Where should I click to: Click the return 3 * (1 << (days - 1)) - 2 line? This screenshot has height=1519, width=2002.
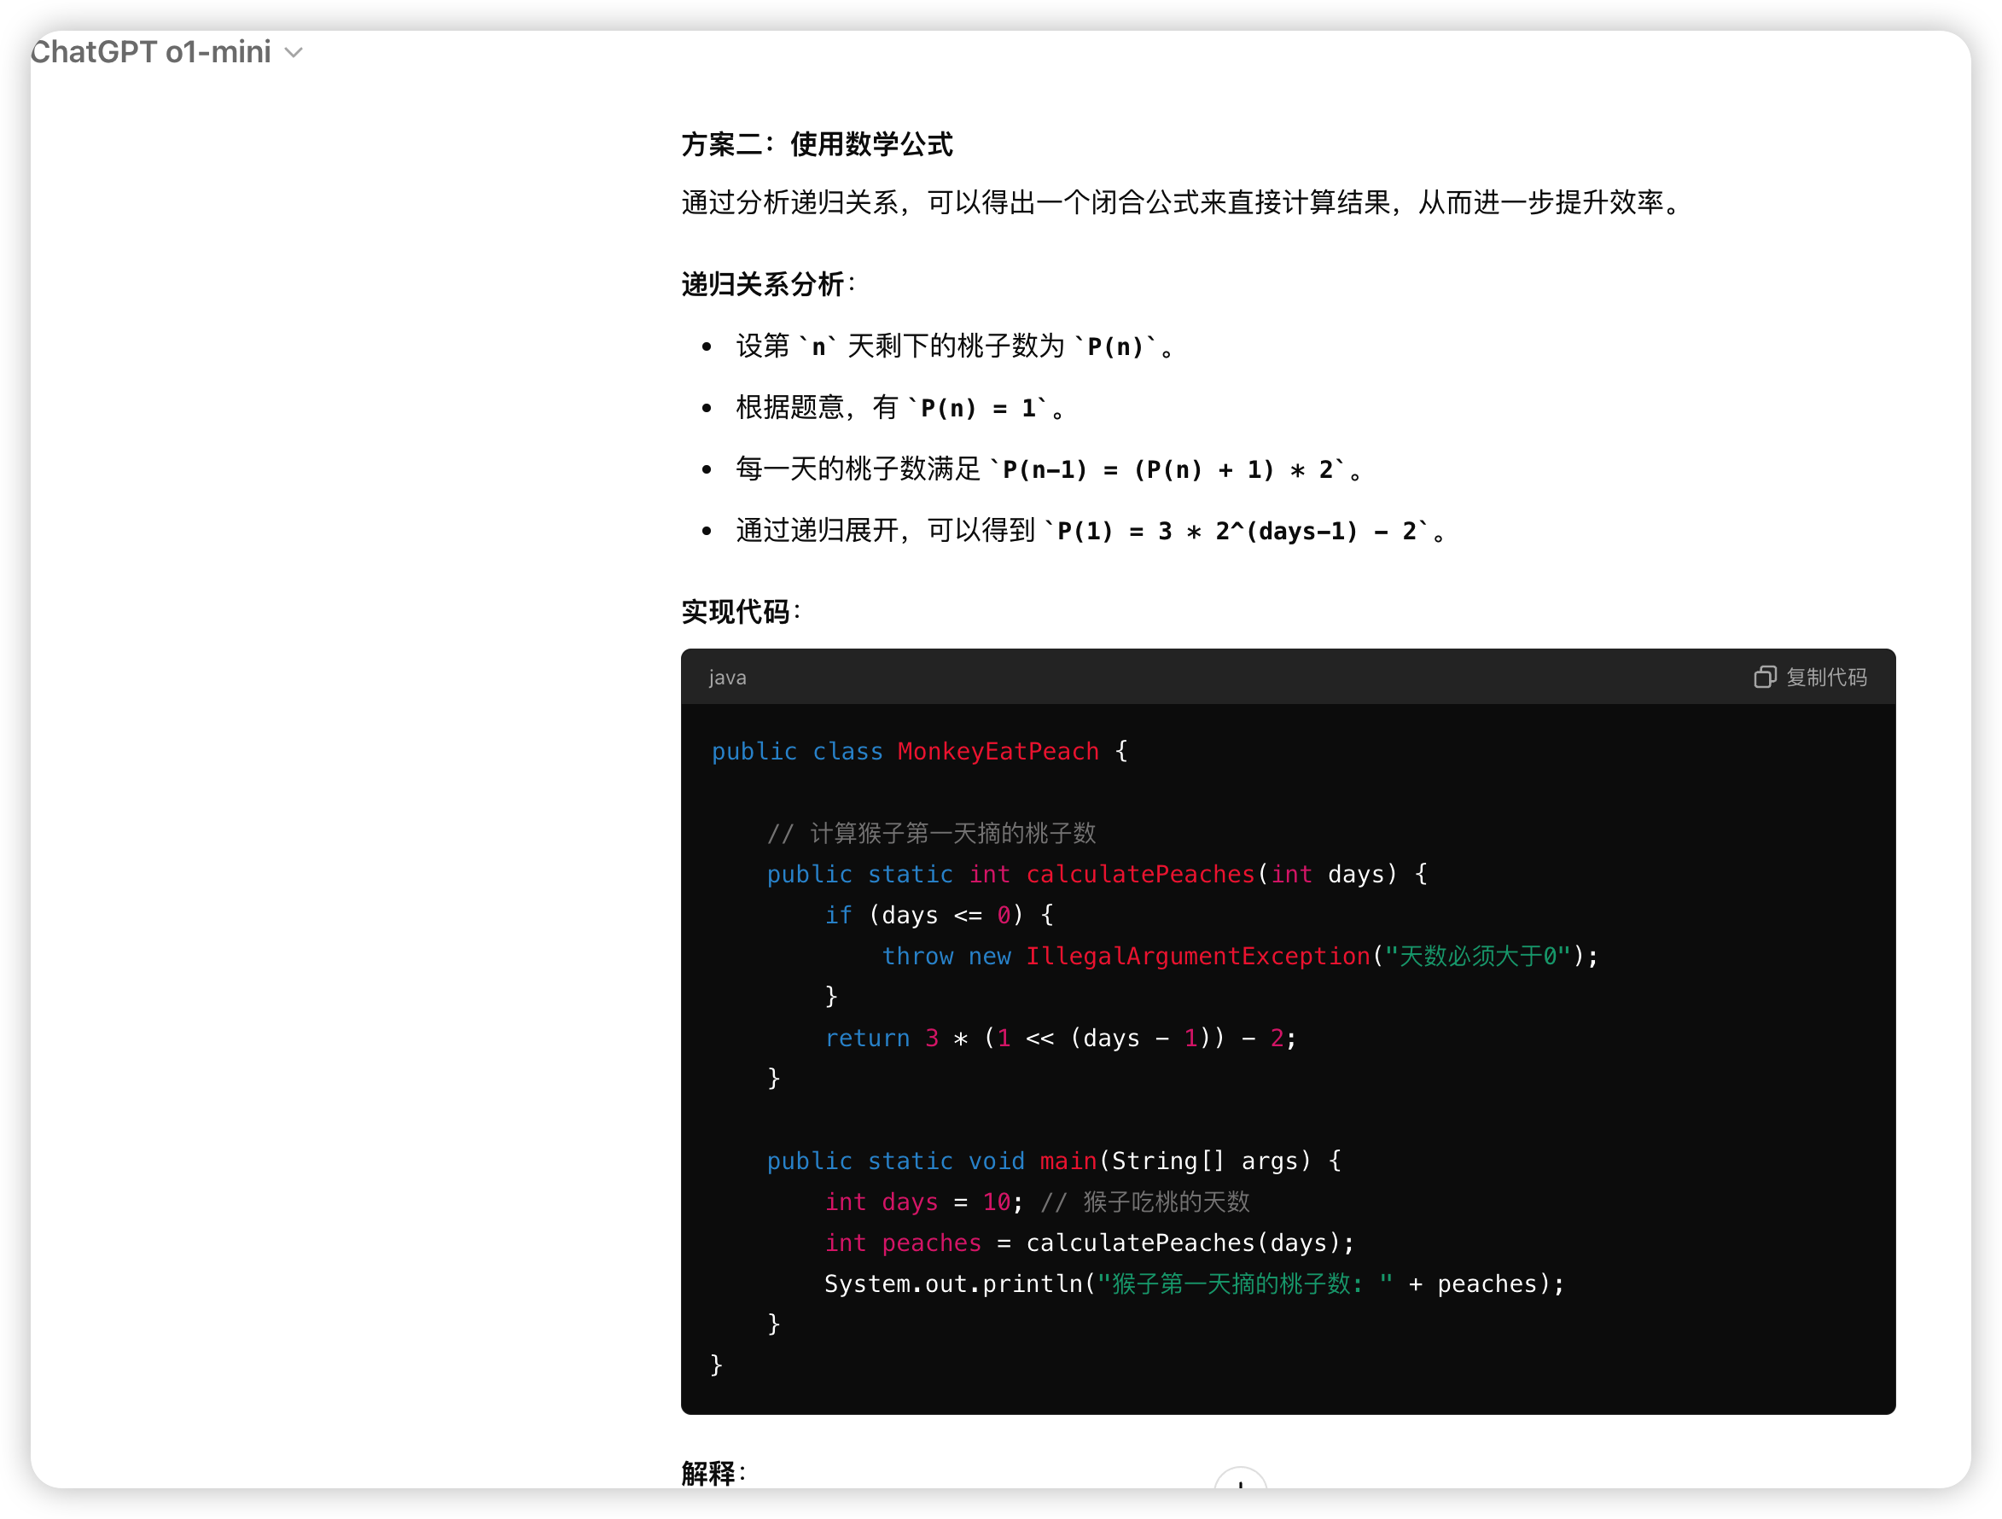click(1061, 1038)
